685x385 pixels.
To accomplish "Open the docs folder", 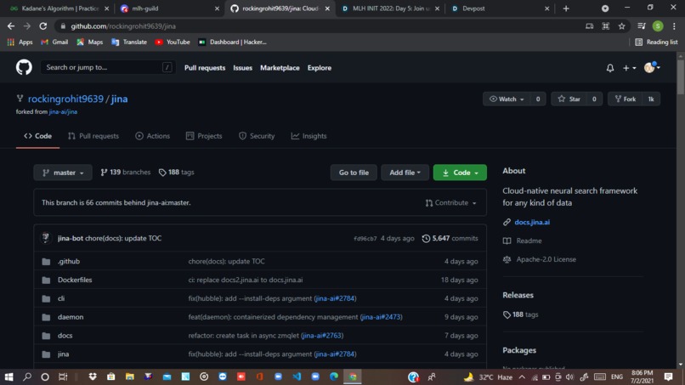I will [65, 336].
